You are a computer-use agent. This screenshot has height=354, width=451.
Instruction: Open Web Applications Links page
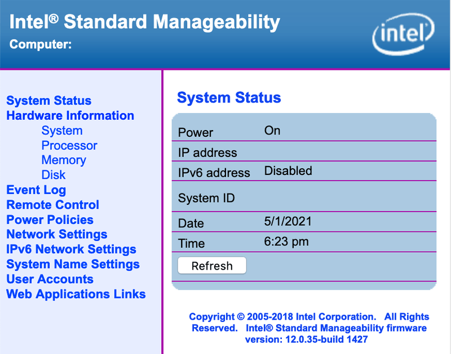pyautogui.click(x=76, y=294)
